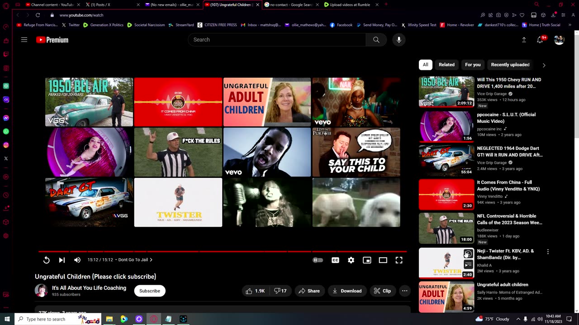Add Neji Twister to queue
The width and height of the screenshot is (579, 325).
[468, 265]
